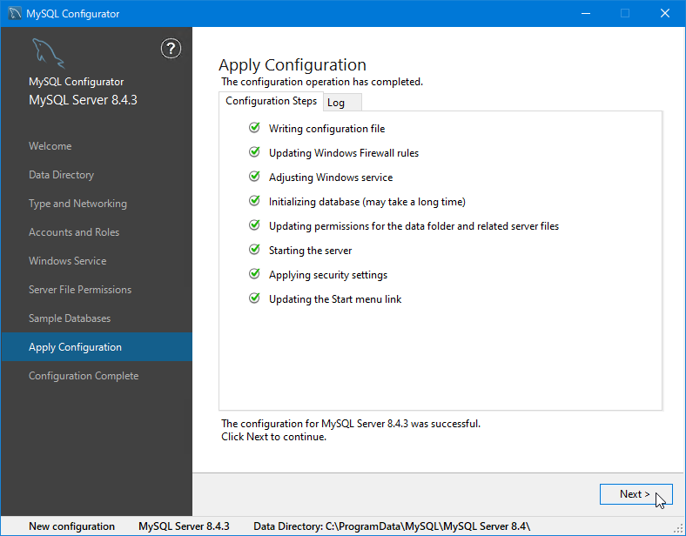Click the Next > button
The width and height of the screenshot is (686, 536).
tap(636, 494)
